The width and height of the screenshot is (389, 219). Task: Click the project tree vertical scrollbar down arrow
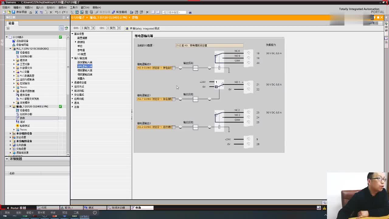[68, 154]
